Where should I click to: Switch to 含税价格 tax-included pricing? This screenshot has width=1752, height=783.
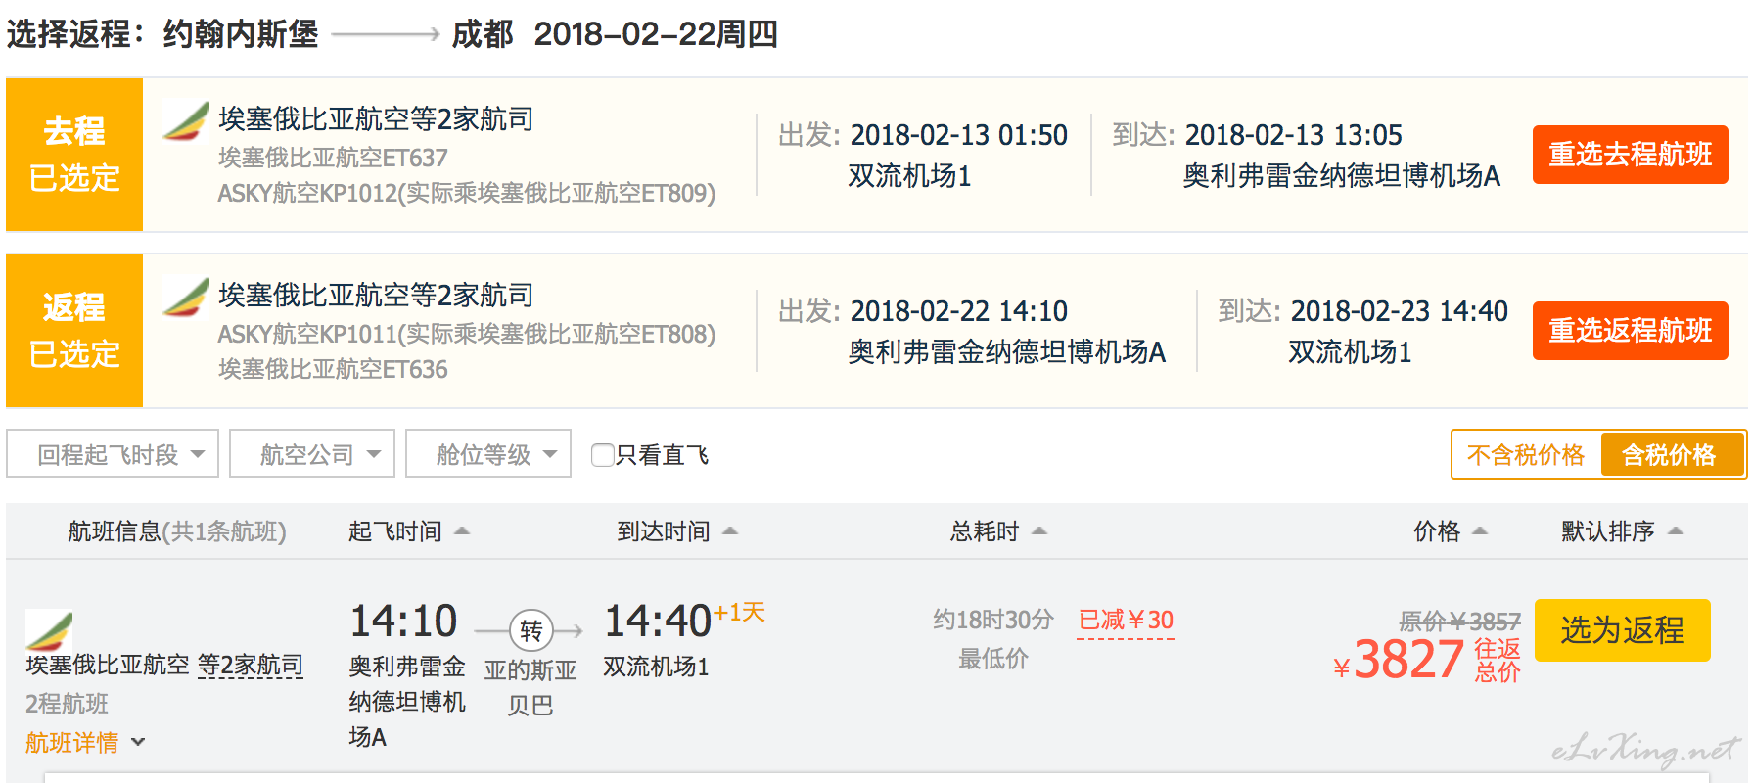click(1669, 455)
